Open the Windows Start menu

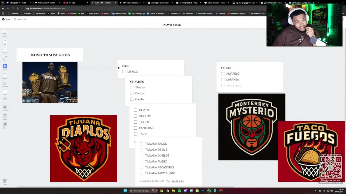(125, 191)
